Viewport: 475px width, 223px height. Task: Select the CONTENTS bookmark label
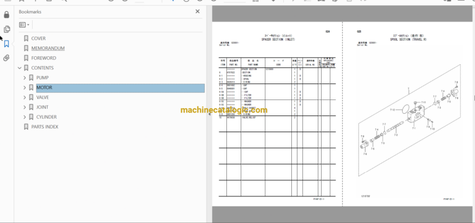[43, 68]
